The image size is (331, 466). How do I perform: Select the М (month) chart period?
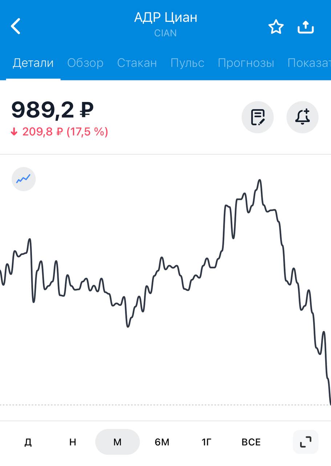click(117, 442)
